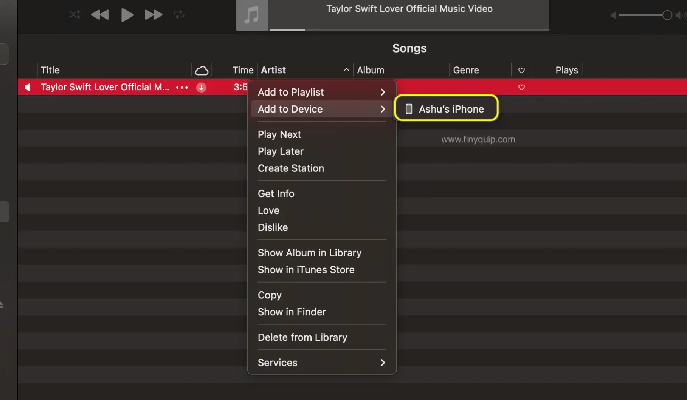
Task: Select Play Next from the context menu
Action: [279, 134]
